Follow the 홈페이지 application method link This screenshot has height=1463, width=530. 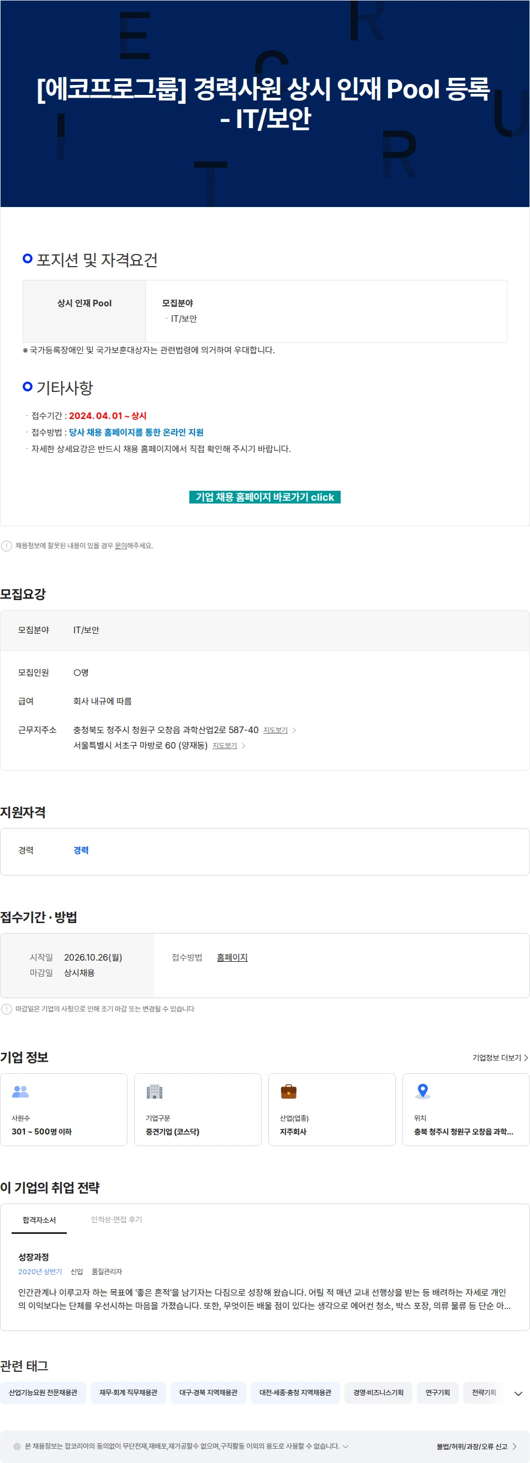(x=232, y=957)
